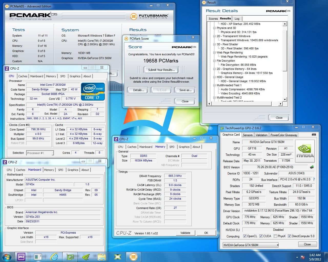Switch to Scores tab in Result Details
Screen dimensions: 328x262
[213, 19]
